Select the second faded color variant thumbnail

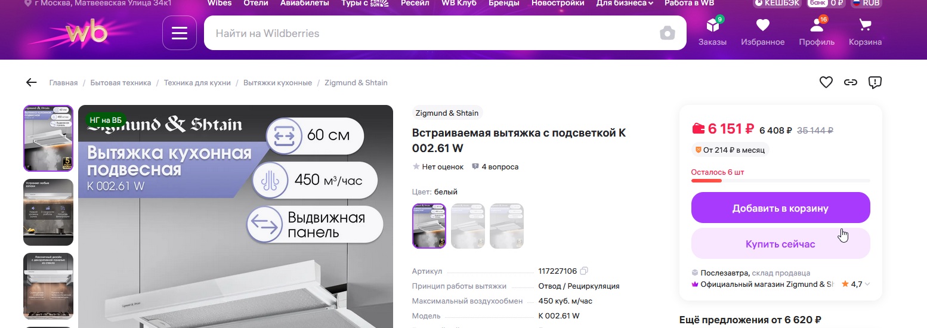(467, 226)
